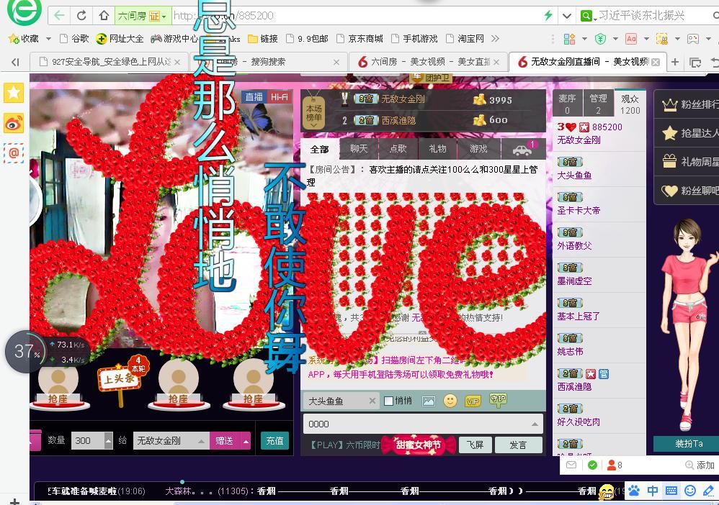The width and height of the screenshot is (719, 505).
Task: Open the arrow menu beside 赠送
Action: point(246,441)
